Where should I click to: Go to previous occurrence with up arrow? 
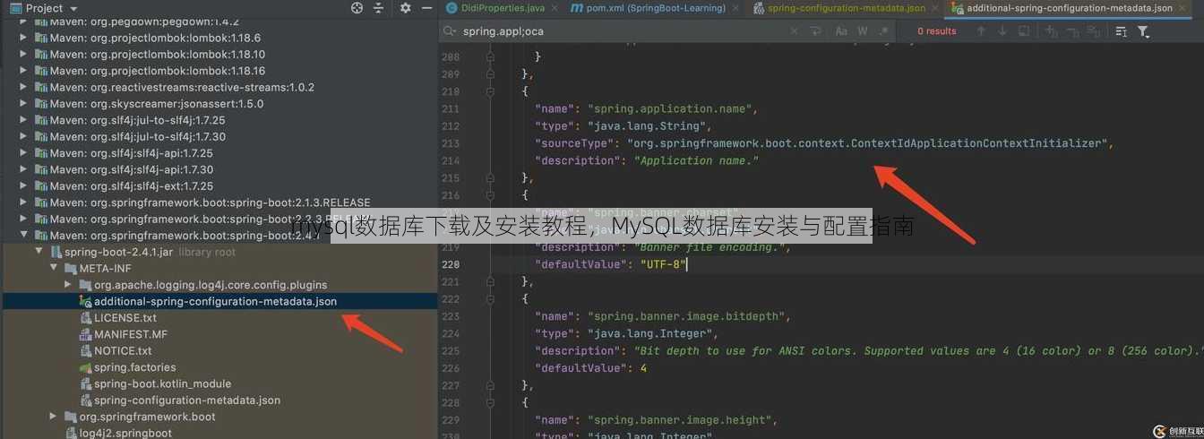tap(981, 31)
